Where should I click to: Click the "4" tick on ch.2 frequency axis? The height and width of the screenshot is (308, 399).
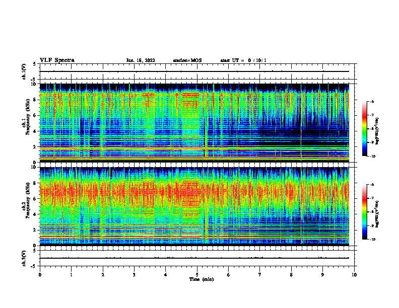pyautogui.click(x=35, y=214)
